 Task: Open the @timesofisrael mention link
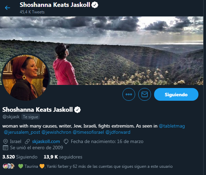pos(88,132)
